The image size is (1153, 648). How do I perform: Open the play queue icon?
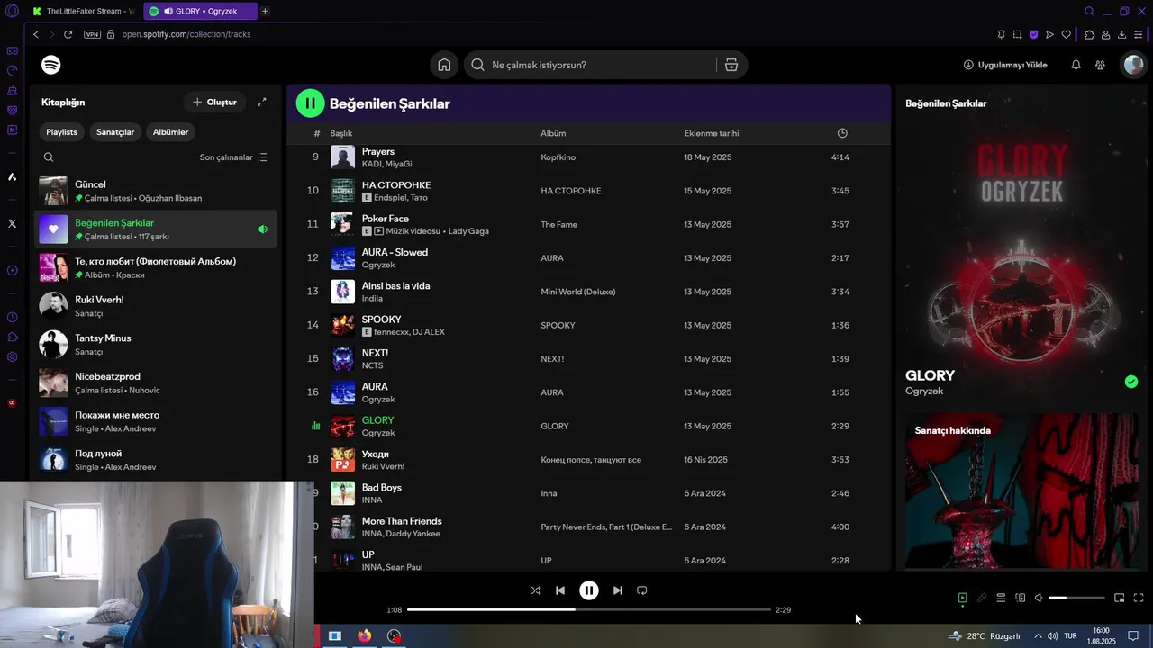coord(1001,598)
